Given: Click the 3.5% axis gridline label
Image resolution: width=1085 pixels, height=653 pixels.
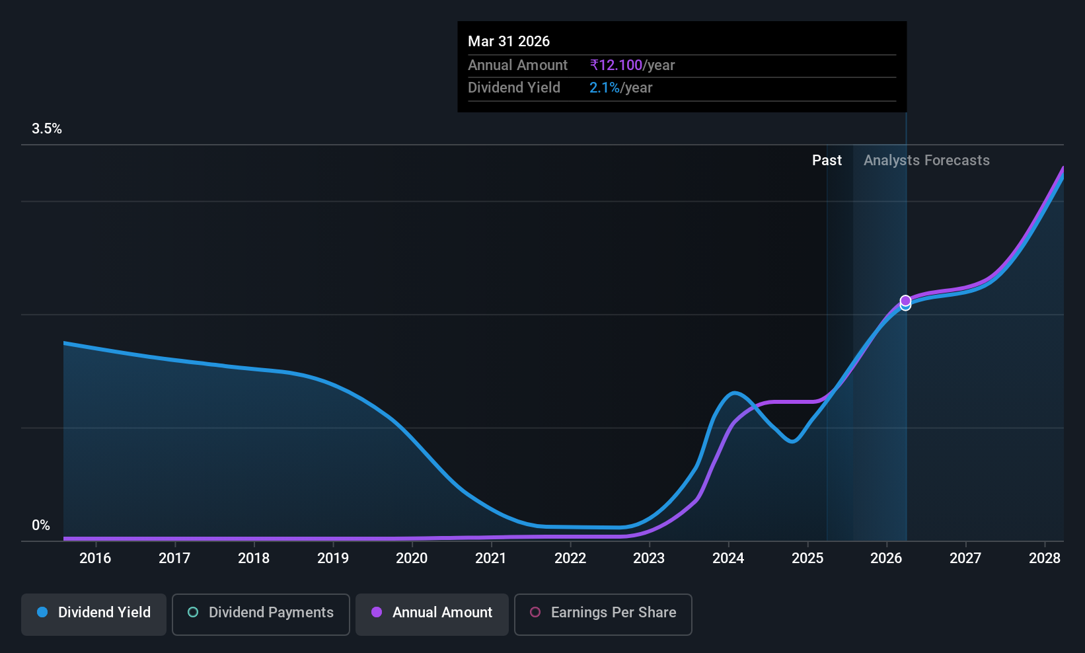Looking at the screenshot, I should click(46, 128).
